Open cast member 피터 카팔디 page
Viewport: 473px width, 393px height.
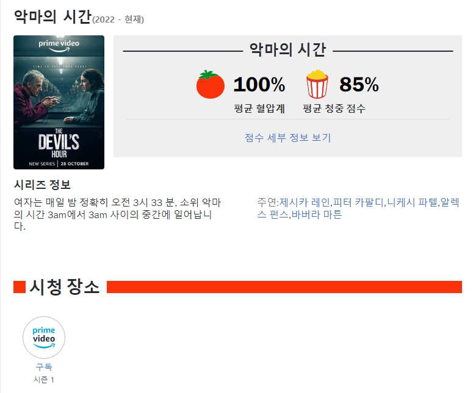pyautogui.click(x=358, y=202)
